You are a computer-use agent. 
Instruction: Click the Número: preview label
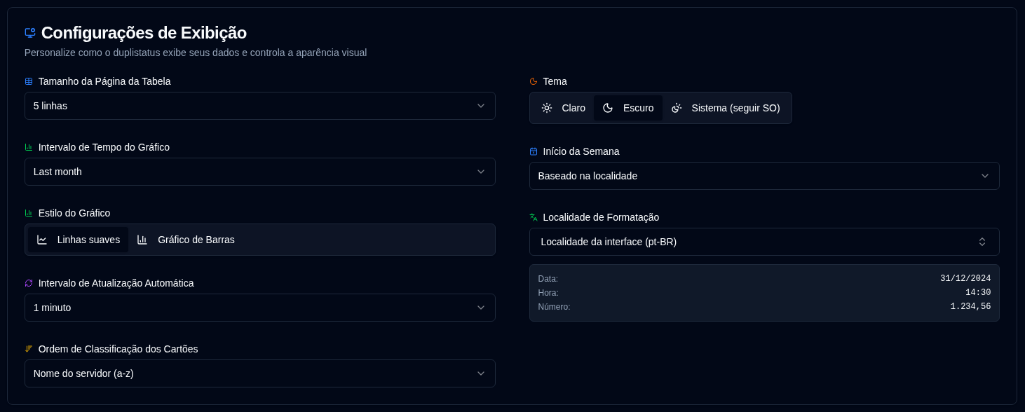(554, 307)
